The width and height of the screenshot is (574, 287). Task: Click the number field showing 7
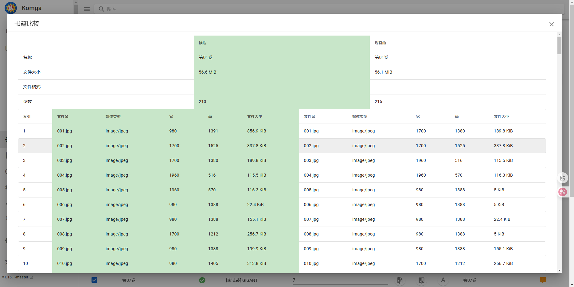click(340, 280)
